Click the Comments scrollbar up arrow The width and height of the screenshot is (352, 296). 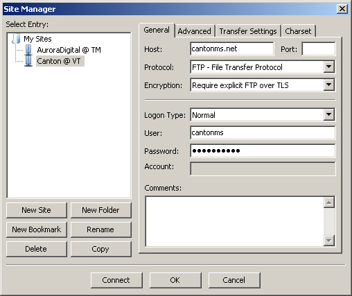pos(329,202)
